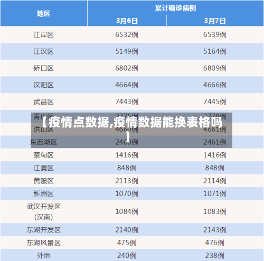This screenshot has width=264, height=261.
Task: Select the 6532例 cell
Action: tap(127, 34)
